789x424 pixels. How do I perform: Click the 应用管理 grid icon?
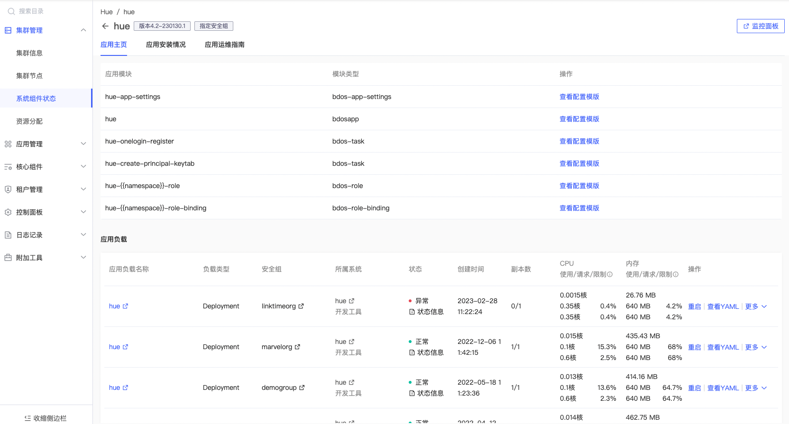8,144
